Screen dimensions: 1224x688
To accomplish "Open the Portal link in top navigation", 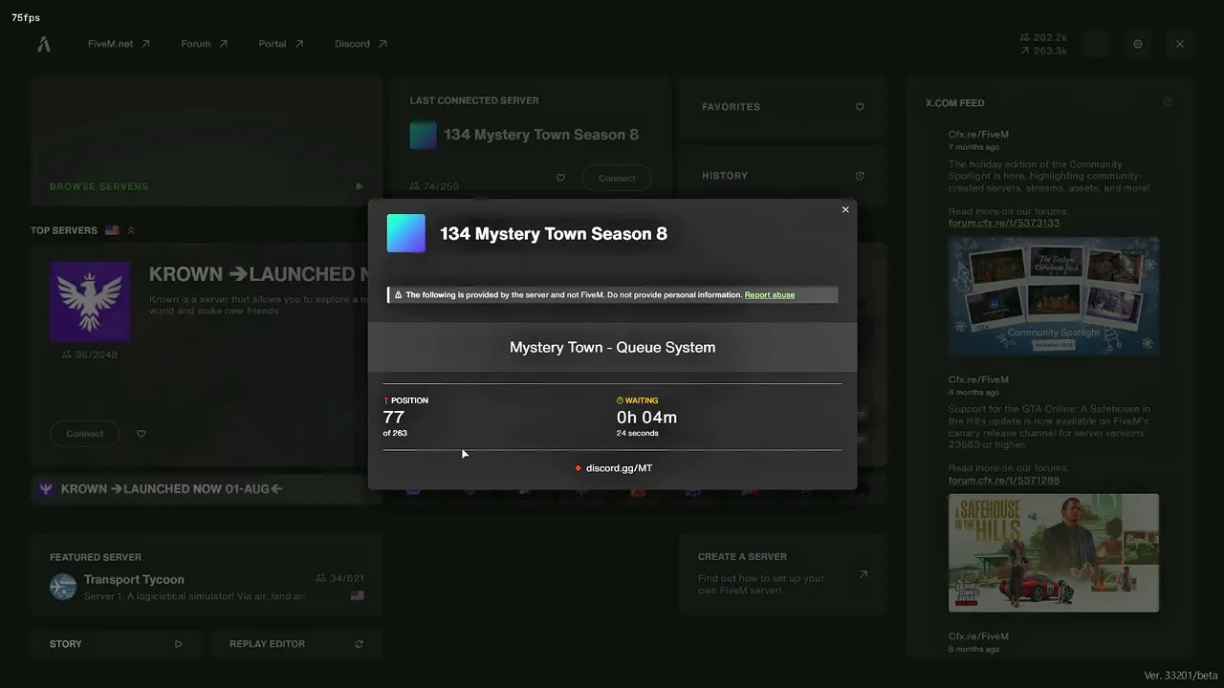I will [x=281, y=44].
